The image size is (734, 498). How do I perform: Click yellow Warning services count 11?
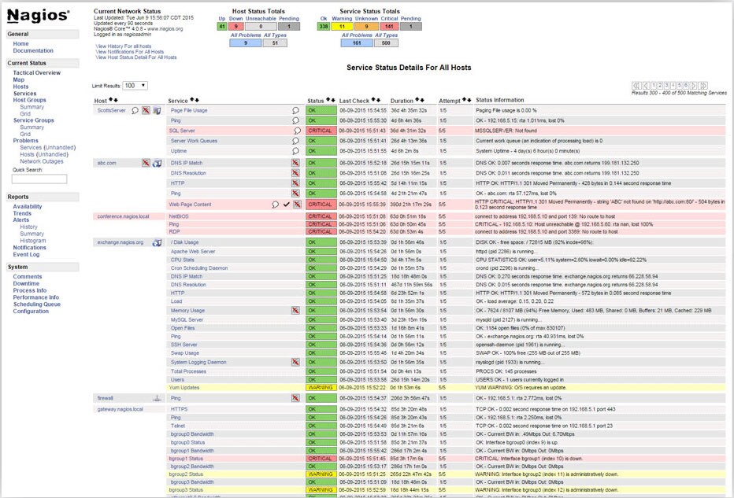[342, 27]
